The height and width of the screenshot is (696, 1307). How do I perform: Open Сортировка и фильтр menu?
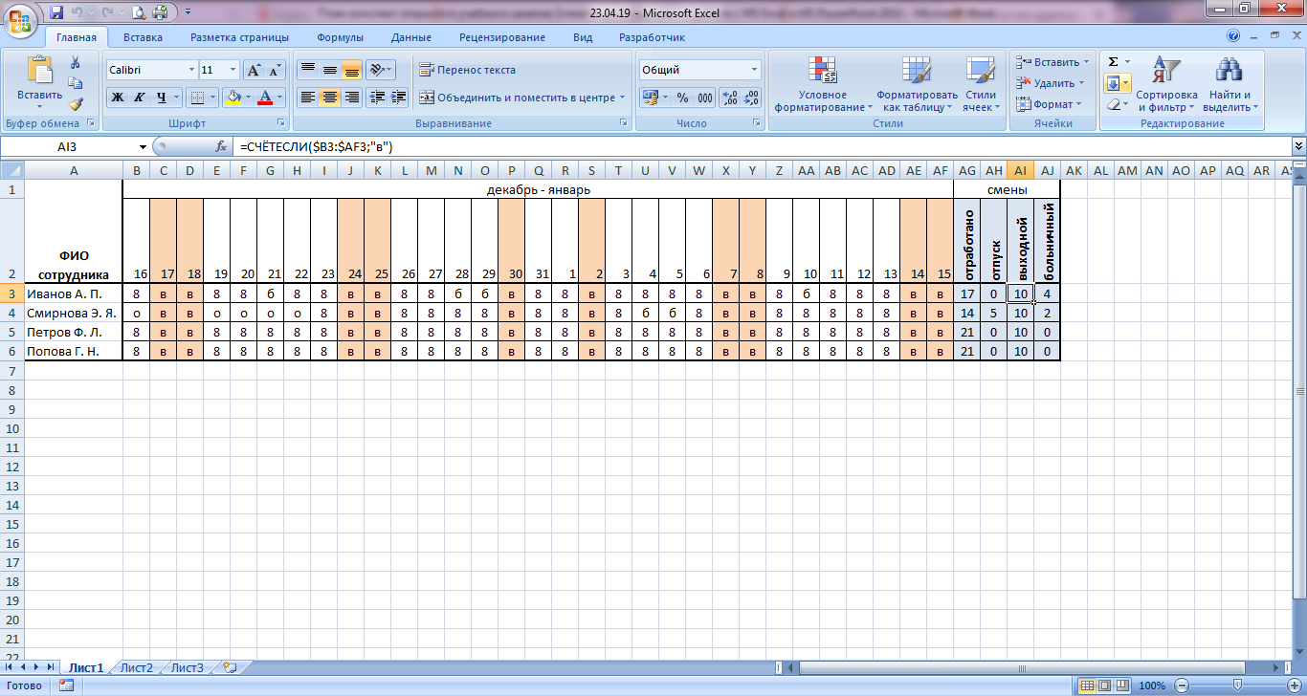coord(1166,84)
